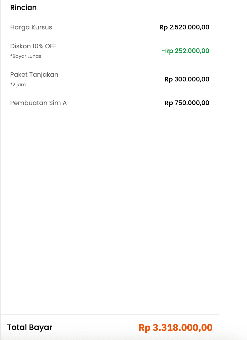Click the Rincian section heading
Viewport: 247px width, 340px height.
point(23,8)
